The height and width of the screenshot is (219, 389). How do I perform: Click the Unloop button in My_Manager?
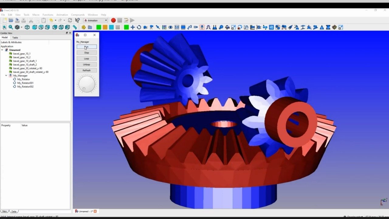[87, 64]
